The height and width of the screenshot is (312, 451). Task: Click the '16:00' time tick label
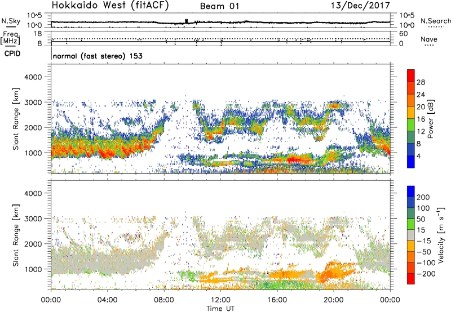(x=277, y=300)
